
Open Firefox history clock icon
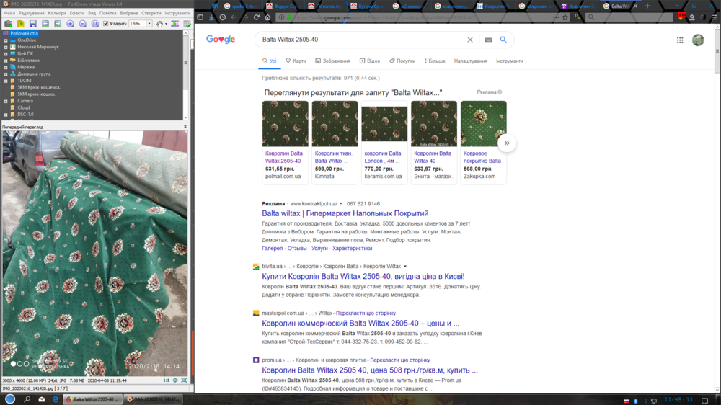tap(223, 17)
